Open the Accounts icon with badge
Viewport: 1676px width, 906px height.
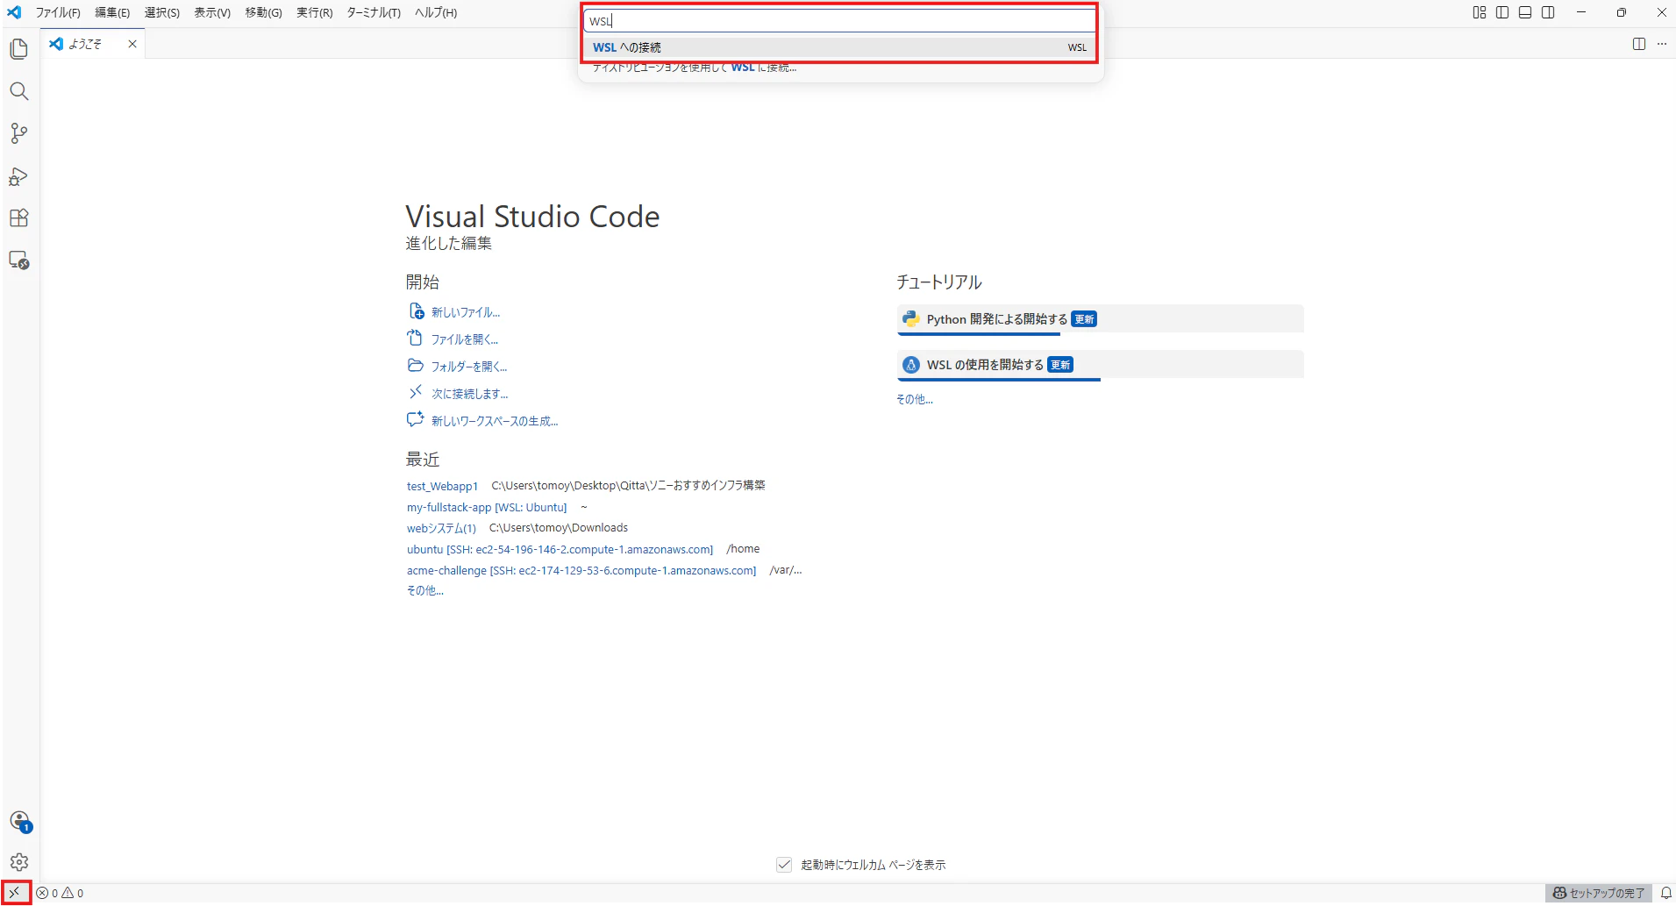(20, 822)
